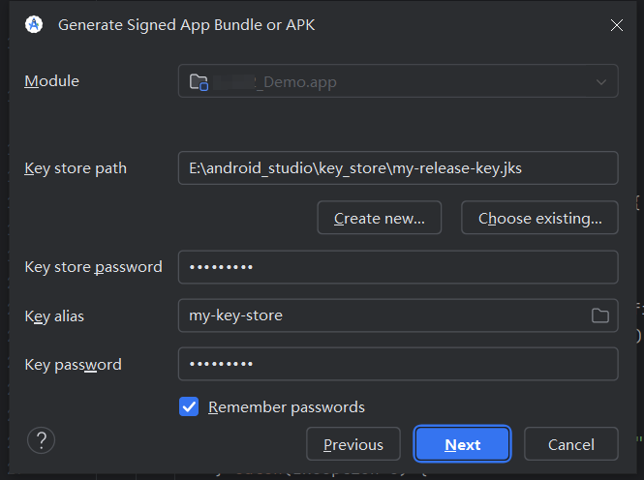Toggle the Remember passwords checkbox

(189, 406)
